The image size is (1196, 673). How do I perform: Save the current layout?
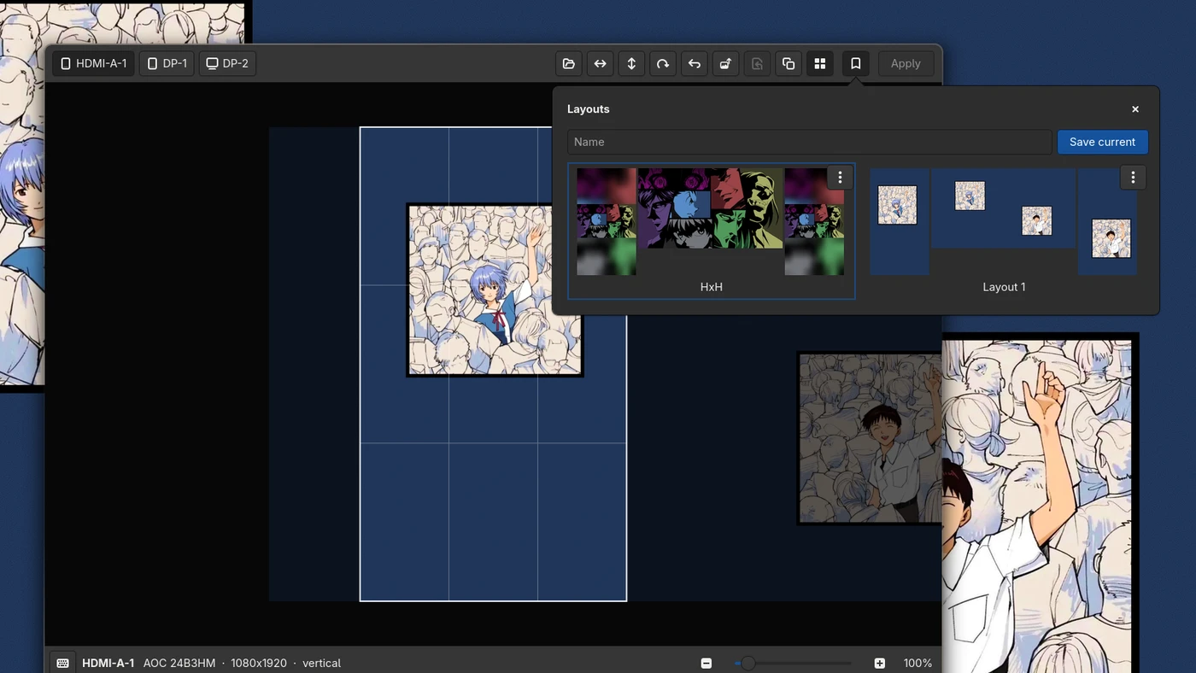point(1102,142)
